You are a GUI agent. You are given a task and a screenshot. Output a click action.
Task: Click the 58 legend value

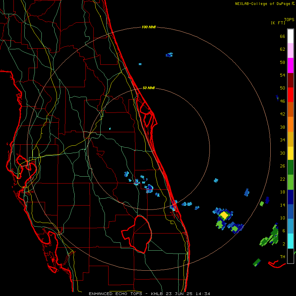(x=283, y=62)
